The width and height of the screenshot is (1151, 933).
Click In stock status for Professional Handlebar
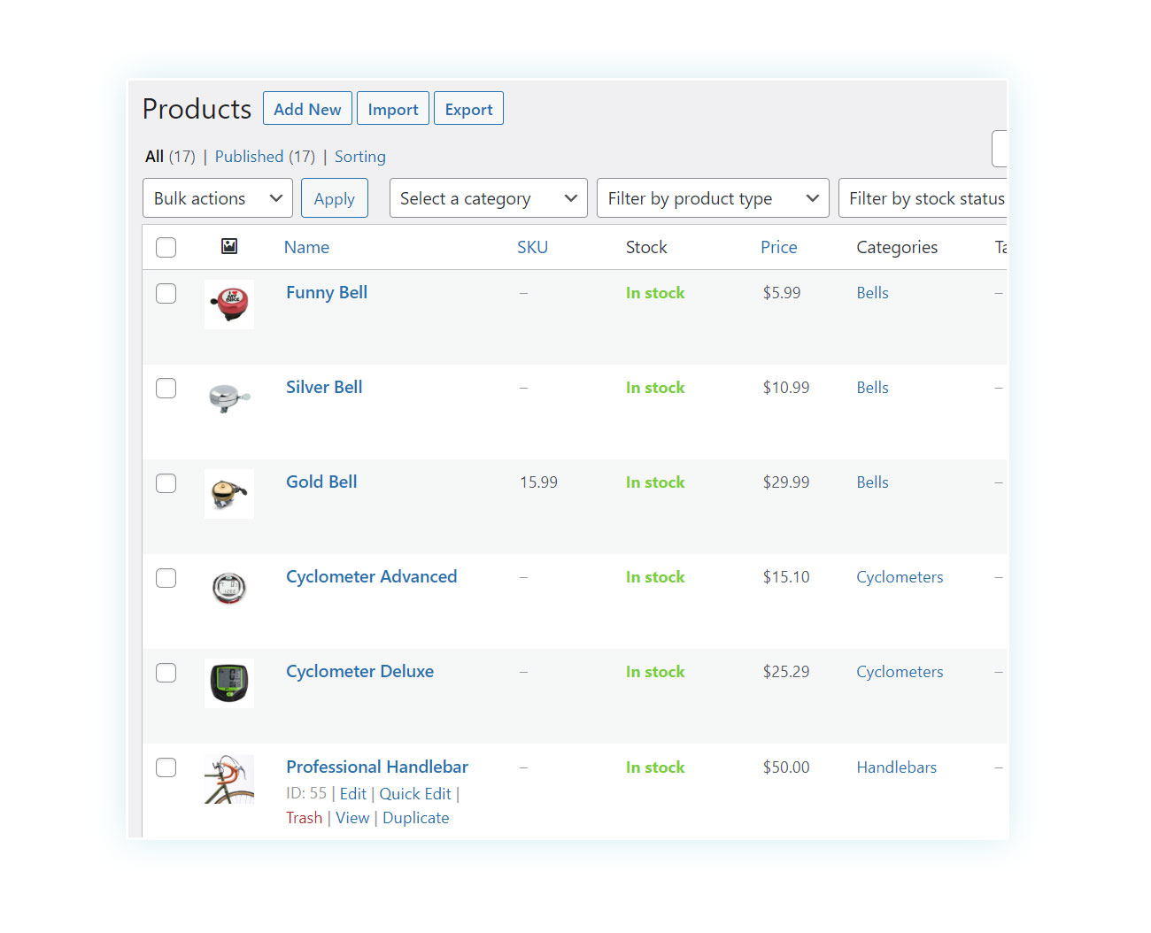pos(655,767)
